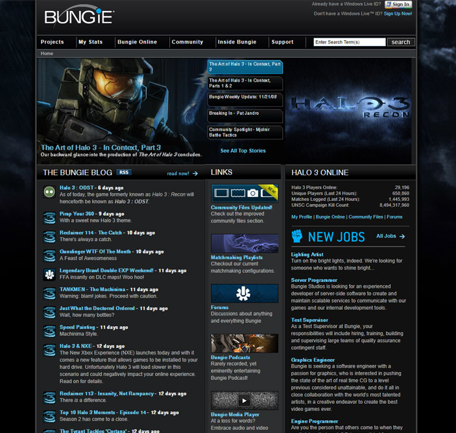Click the icon beside Gunslinger WTF Of The Month
Viewport: 456px width, 433px height.
[x=49, y=256]
